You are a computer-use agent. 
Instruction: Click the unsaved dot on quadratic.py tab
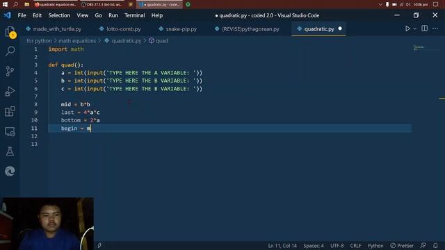coord(340,28)
